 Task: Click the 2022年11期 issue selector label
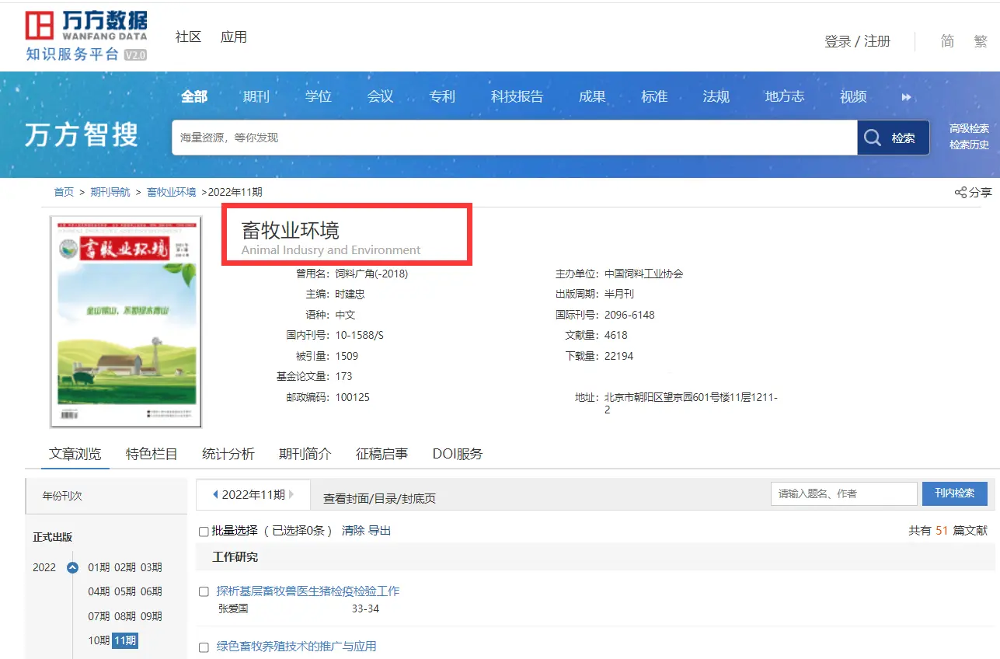point(253,494)
